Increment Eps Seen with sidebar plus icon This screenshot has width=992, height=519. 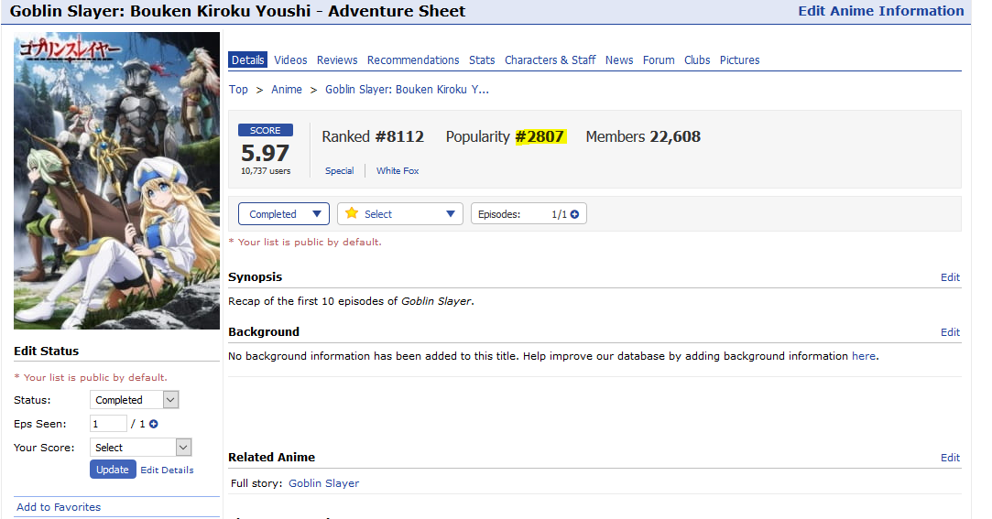click(x=153, y=424)
